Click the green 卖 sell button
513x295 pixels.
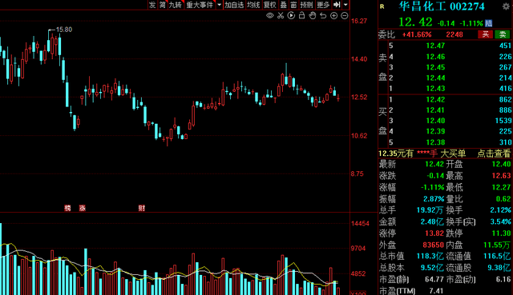[503, 34]
